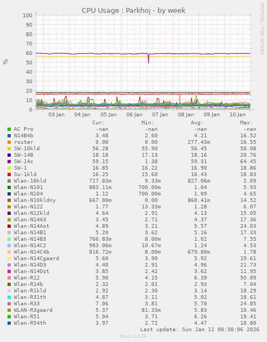Click the Wlan-R14b legend label
This screenshot has height=342, width=267.
28,284
